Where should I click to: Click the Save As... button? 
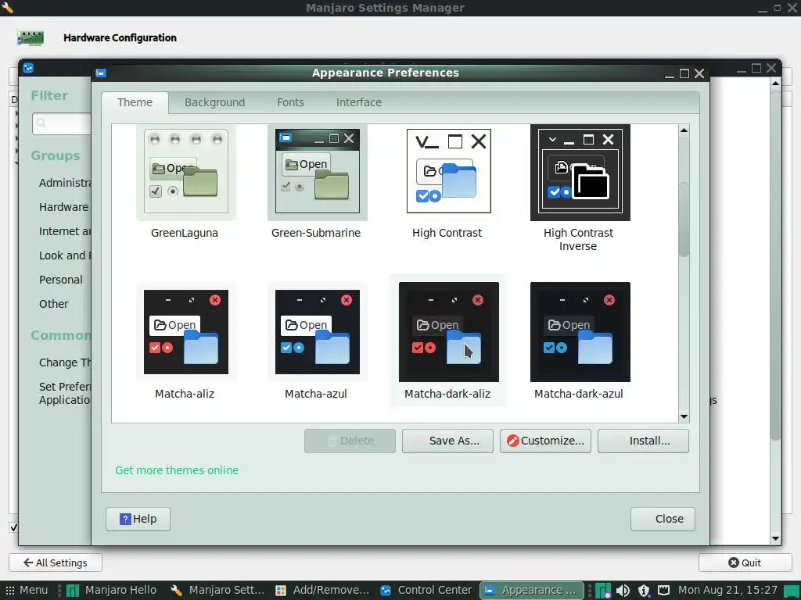[x=447, y=441]
